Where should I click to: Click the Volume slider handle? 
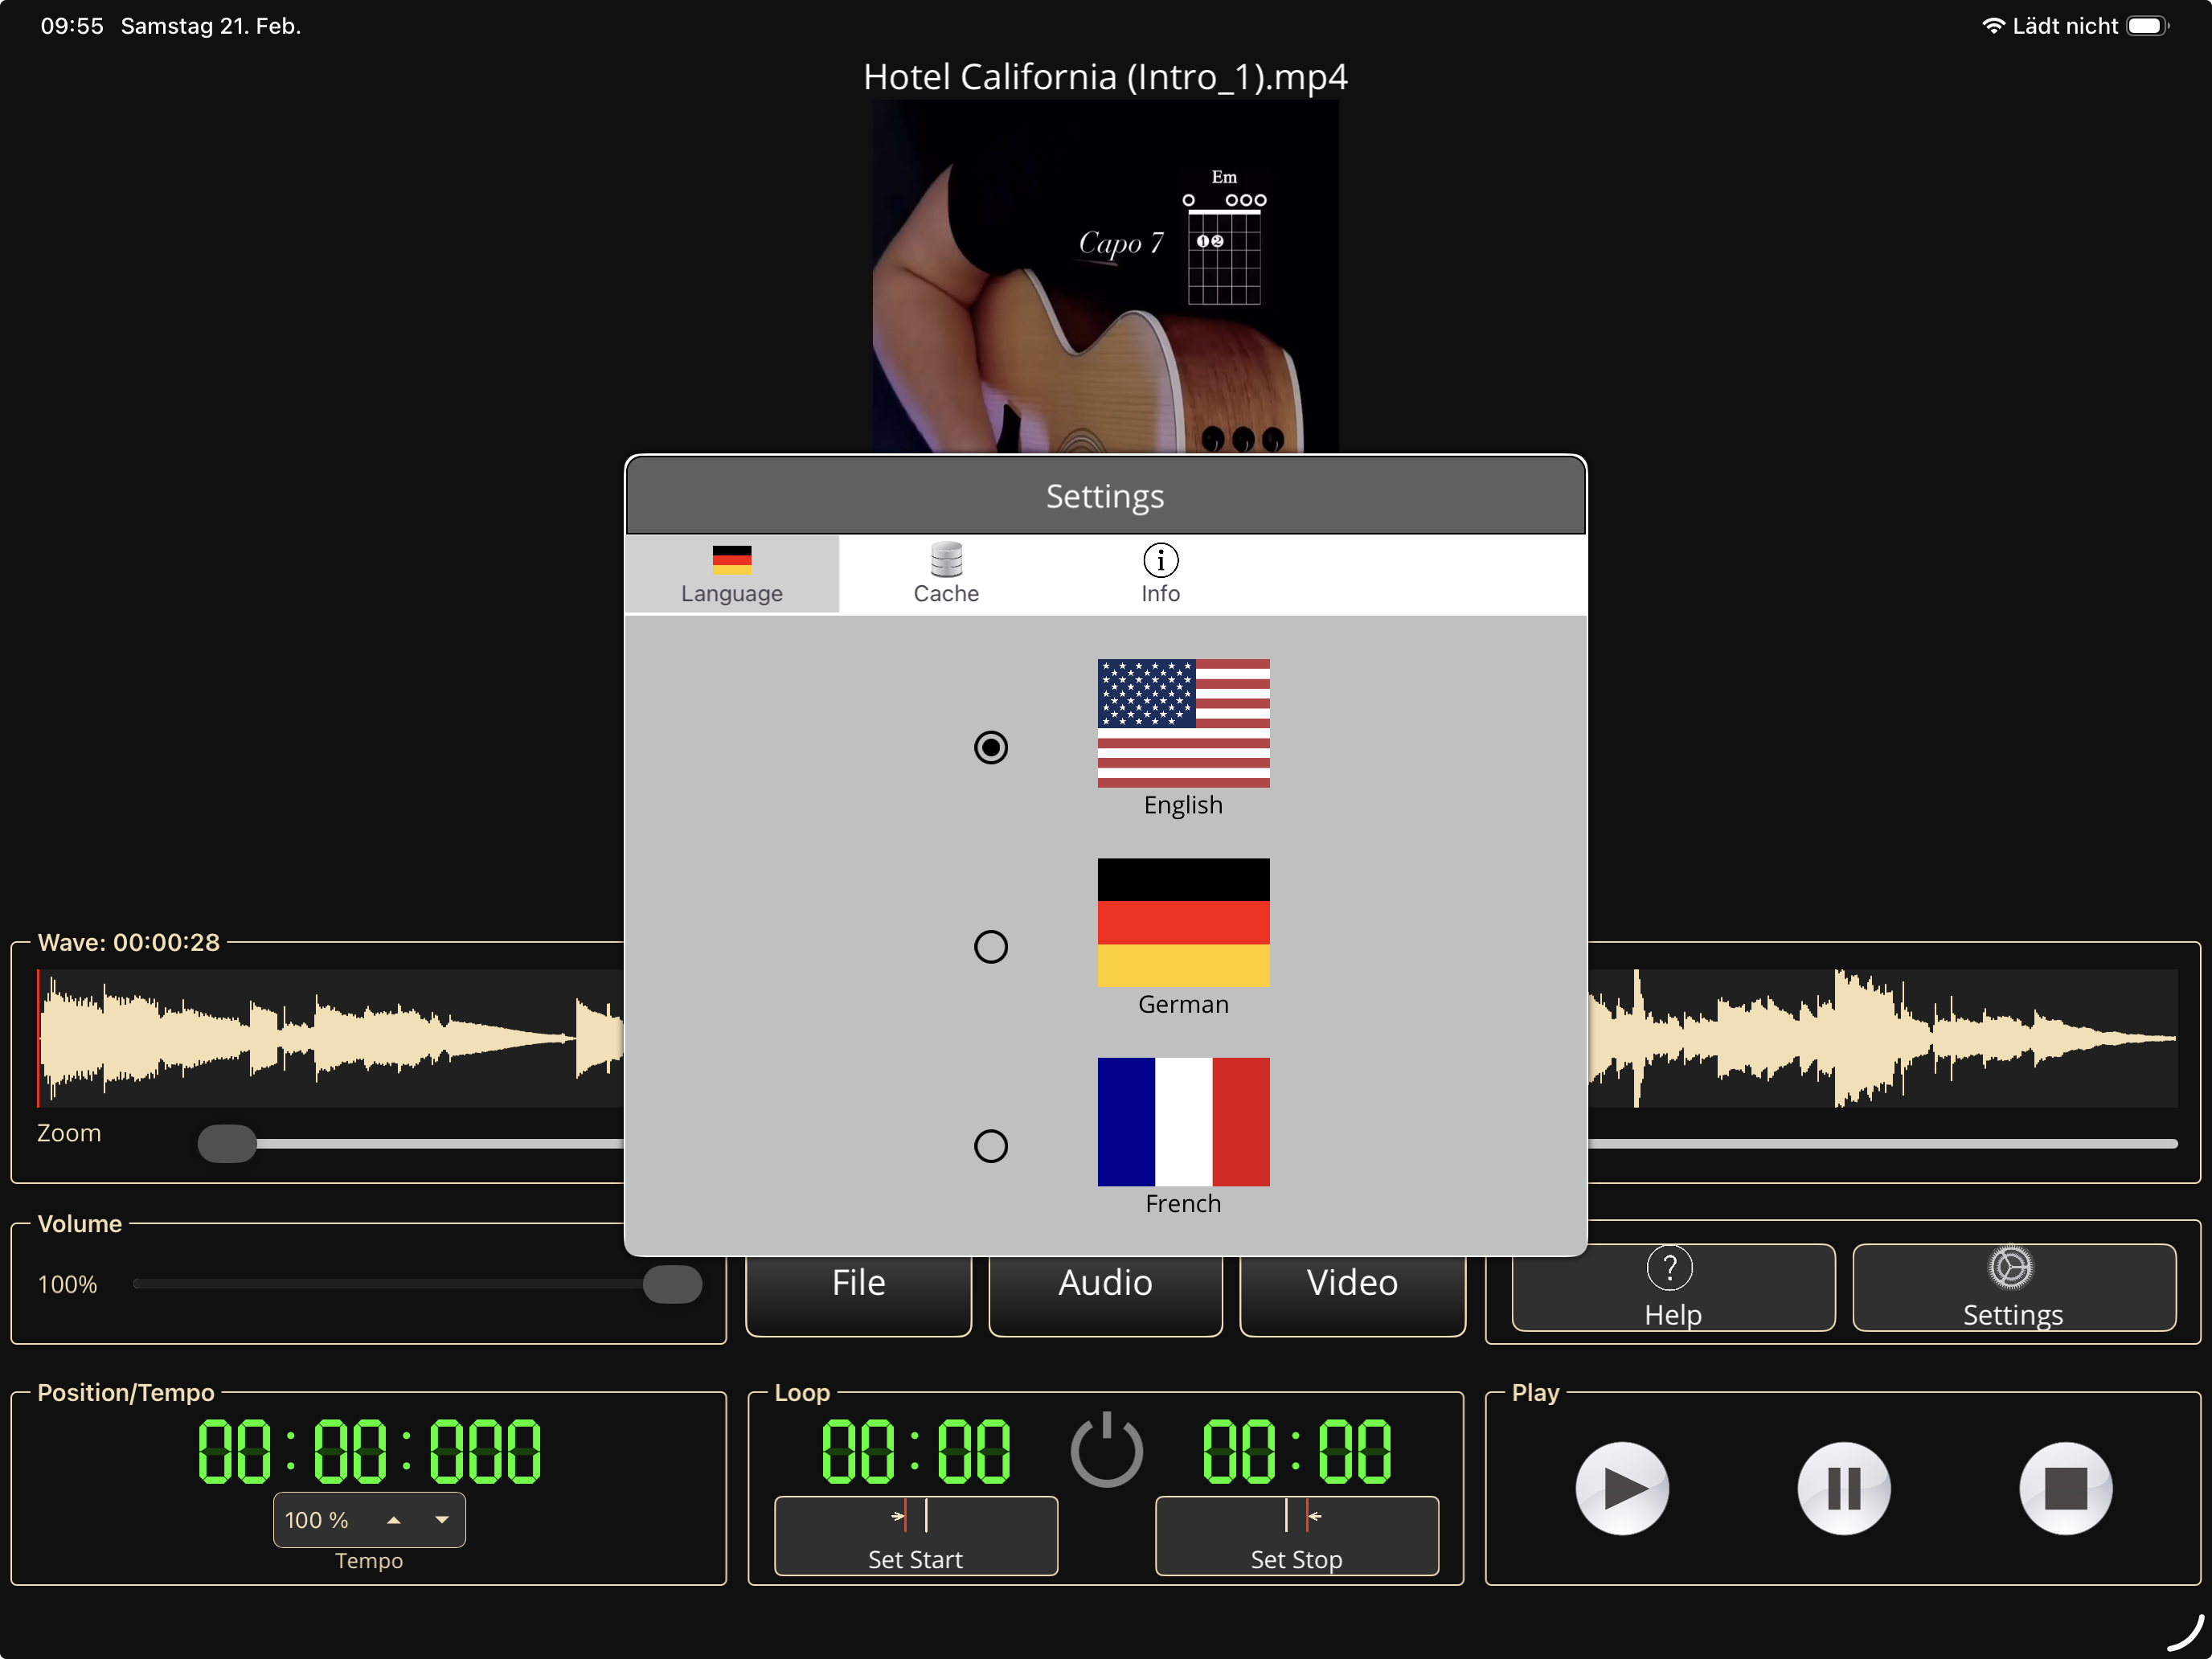[x=672, y=1284]
